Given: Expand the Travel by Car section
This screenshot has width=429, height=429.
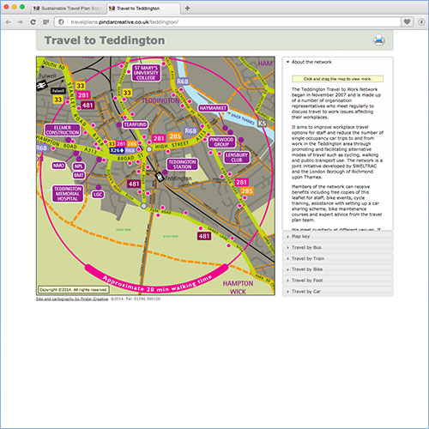Looking at the screenshot, I should click(337, 292).
